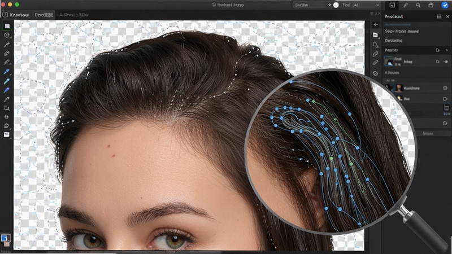Collapse the panel section using header chevron
Image resolution: width=452 pixels, height=254 pixels.
pos(447,50)
